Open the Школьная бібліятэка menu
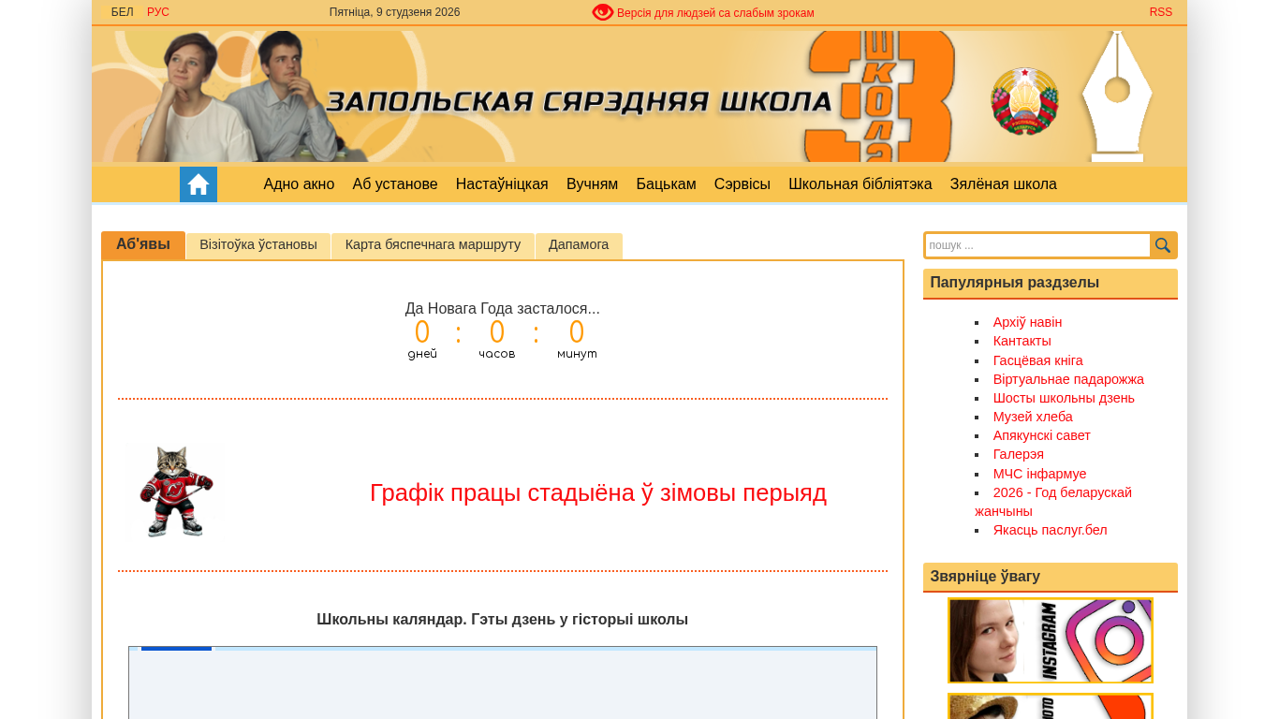 860,184
